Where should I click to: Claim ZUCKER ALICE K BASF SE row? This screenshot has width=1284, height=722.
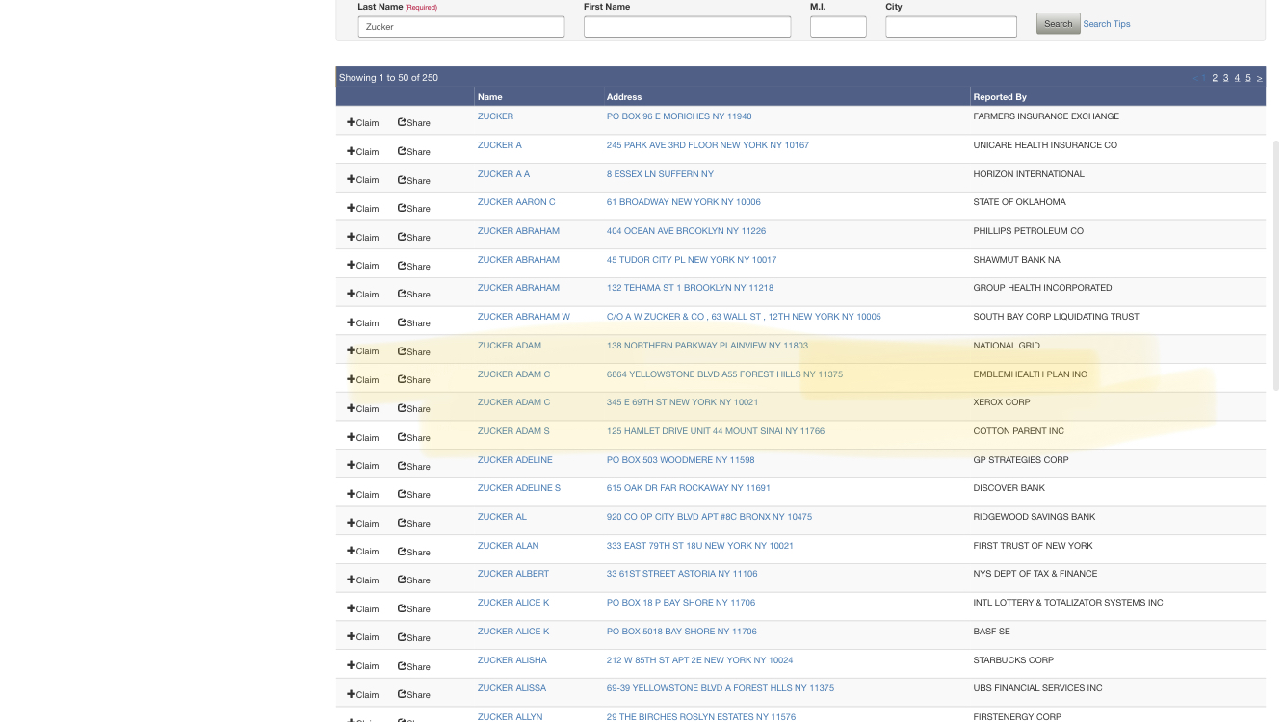point(363,637)
